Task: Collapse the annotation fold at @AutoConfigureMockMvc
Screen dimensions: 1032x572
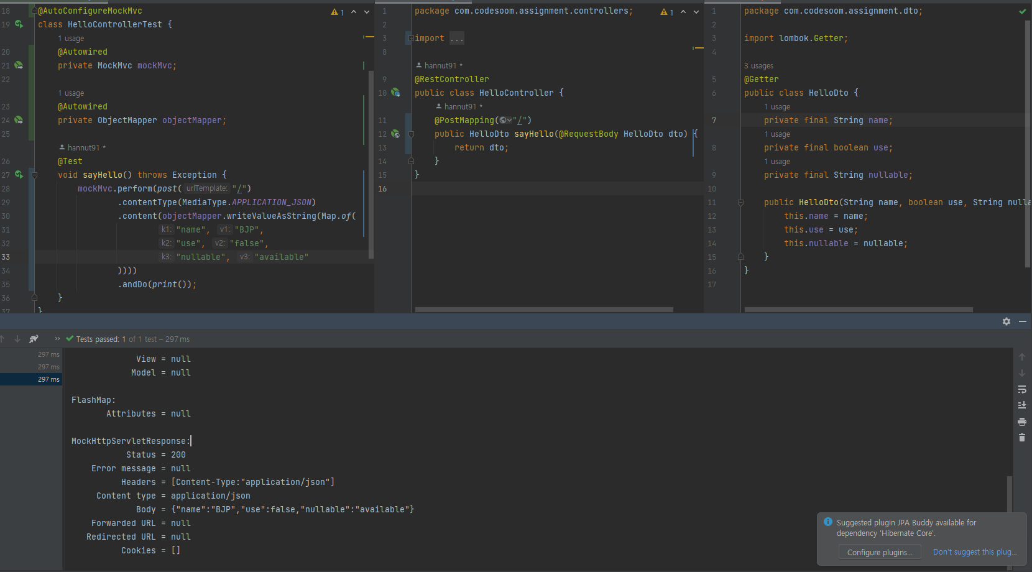Action: click(x=34, y=11)
